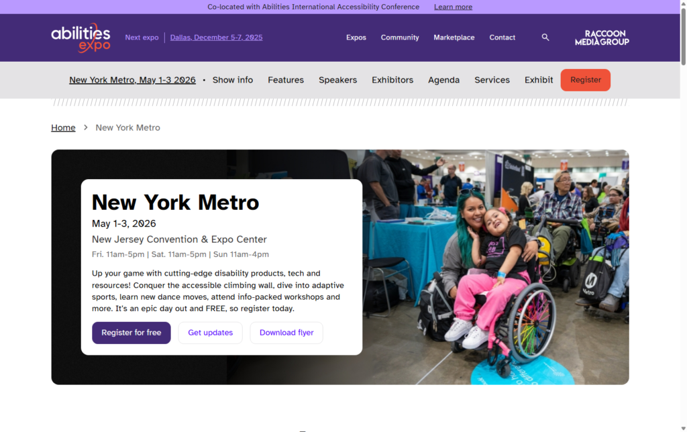Screen dimensions: 687x432
Task: Go to the Exhibitors tab
Action: coord(392,80)
